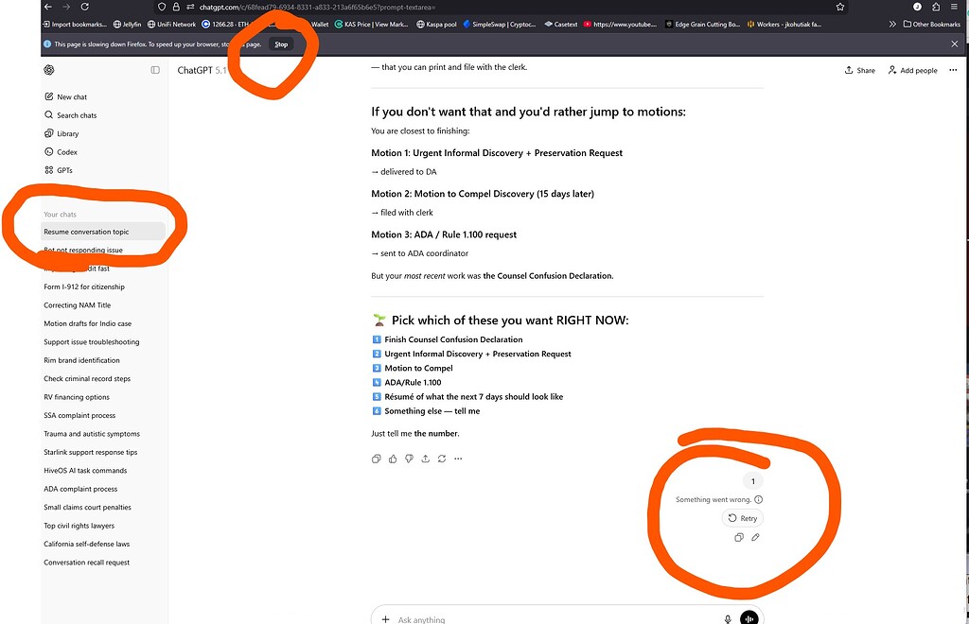
Task: Open the ChatGPT 5.1 model selector
Action: tap(203, 69)
